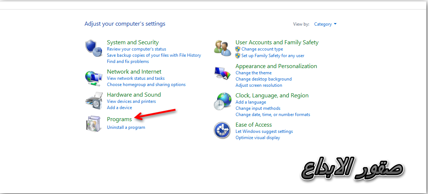Click the Hardware and Sound printer icon
Image resolution: width=428 pixels, height=194 pixels.
click(94, 101)
